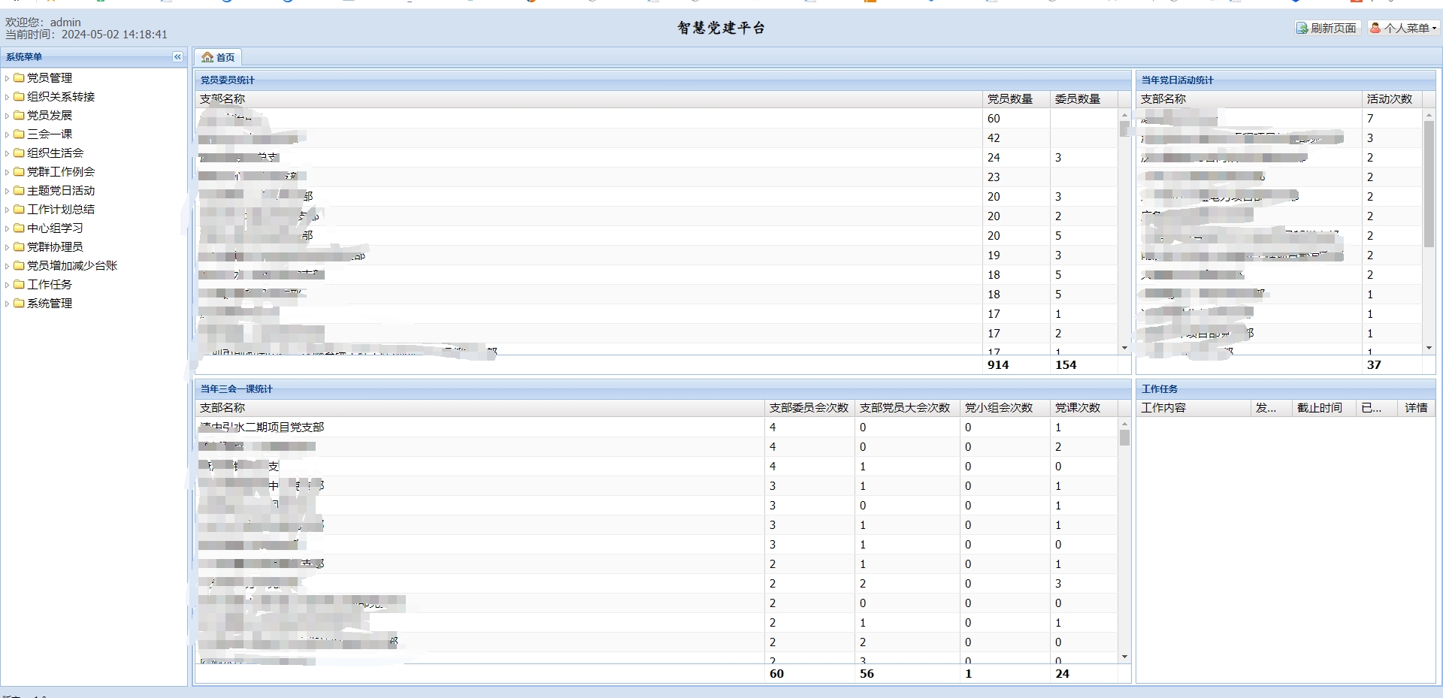Click the 组织生活会 folder icon
Viewport: 1443px width, 698px height.
(19, 153)
